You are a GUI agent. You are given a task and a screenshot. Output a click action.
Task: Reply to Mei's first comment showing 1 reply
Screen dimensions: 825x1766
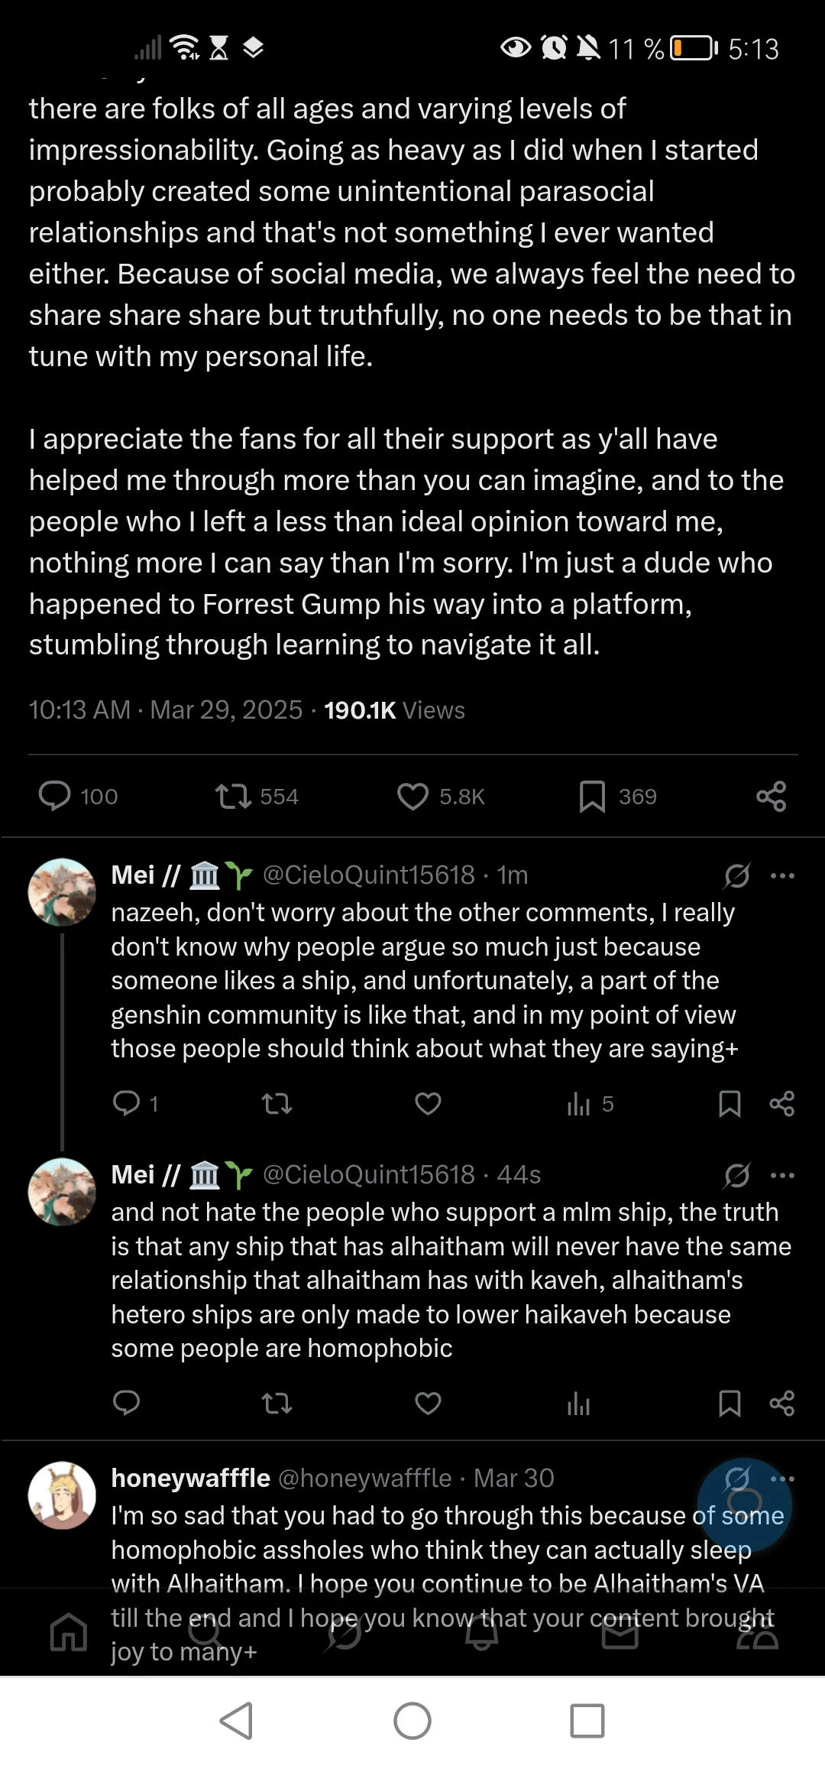126,1103
